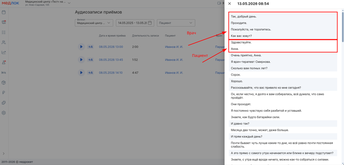The width and height of the screenshot is (344, 165).
Task: Open the laboratory flask icon in sidebar
Action: click(x=3, y=62)
